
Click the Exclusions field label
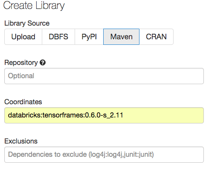(21, 141)
